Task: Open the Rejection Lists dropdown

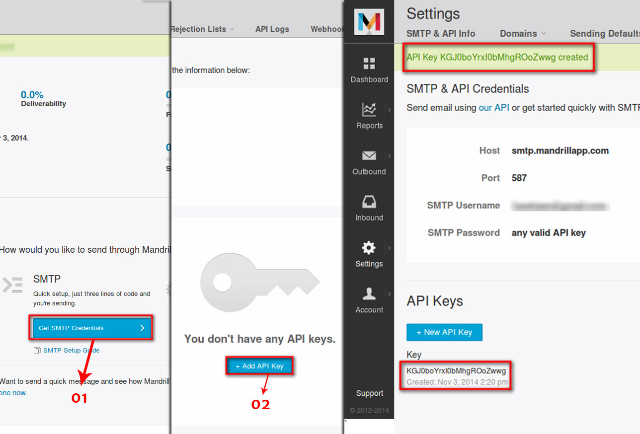Action: pos(202,29)
